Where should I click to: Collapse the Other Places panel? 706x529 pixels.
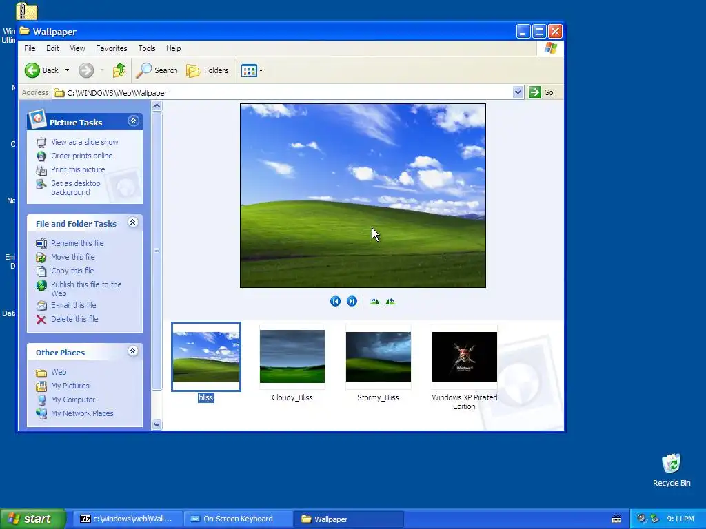(x=133, y=351)
